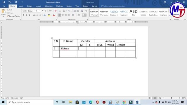
Task: Open the Font name combo box Calibri (Body)
Action: coord(28,11)
